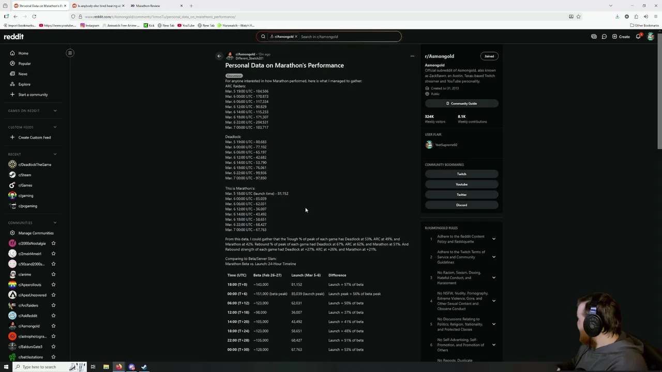Reload the page in the browser
This screenshot has height=372, width=662.
(34, 17)
